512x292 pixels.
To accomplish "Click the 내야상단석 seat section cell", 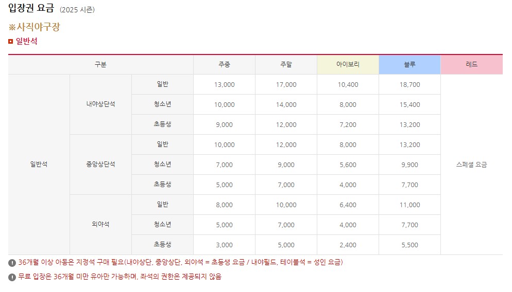I will [100, 104].
